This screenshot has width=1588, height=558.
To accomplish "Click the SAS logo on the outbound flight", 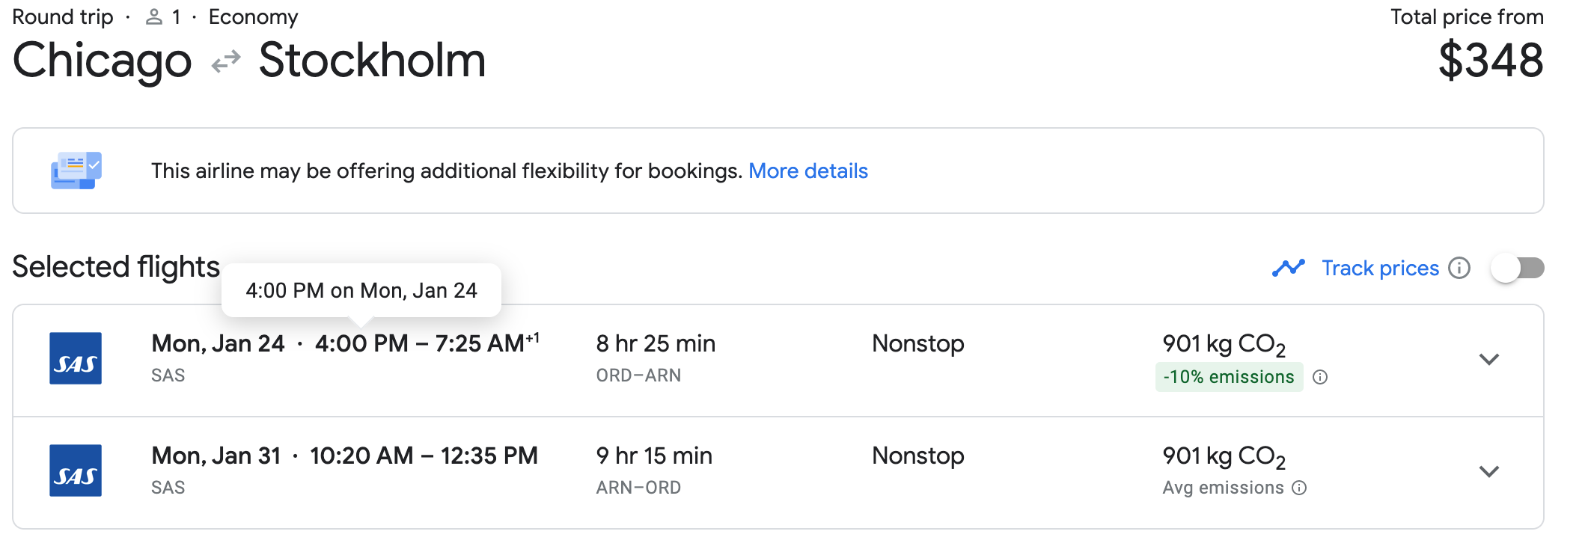I will coord(76,358).
